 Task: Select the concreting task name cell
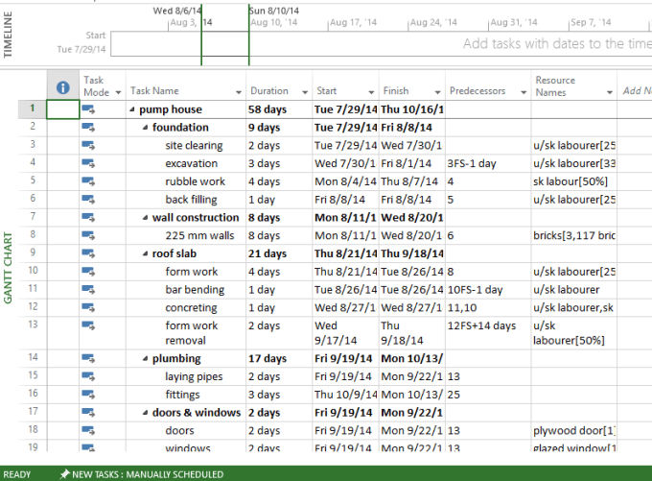(186, 308)
